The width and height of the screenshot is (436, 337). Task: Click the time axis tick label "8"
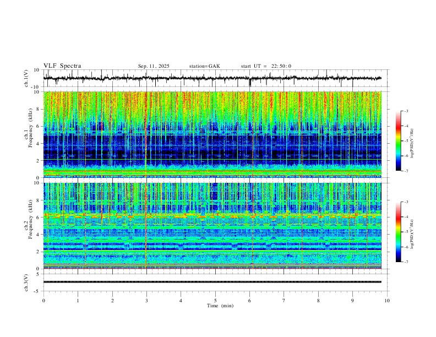tap(318, 301)
